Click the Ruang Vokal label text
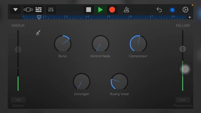The height and width of the screenshot is (113, 201). point(119,94)
